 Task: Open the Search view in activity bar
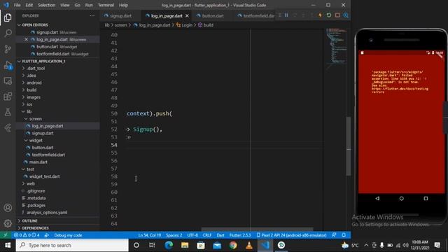pos(8,34)
